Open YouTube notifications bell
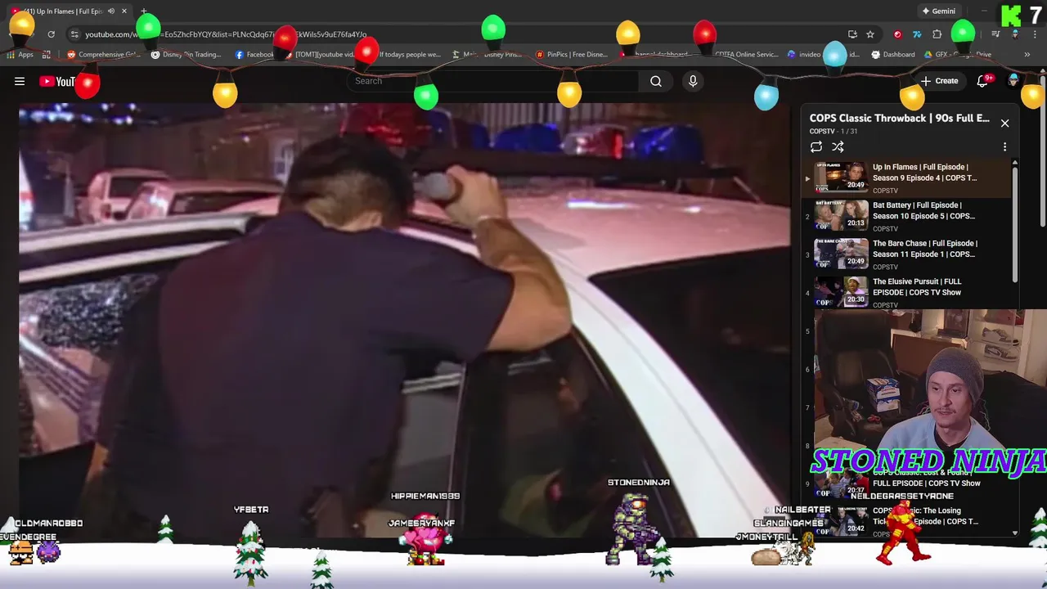The height and width of the screenshot is (589, 1047). pyautogui.click(x=983, y=81)
